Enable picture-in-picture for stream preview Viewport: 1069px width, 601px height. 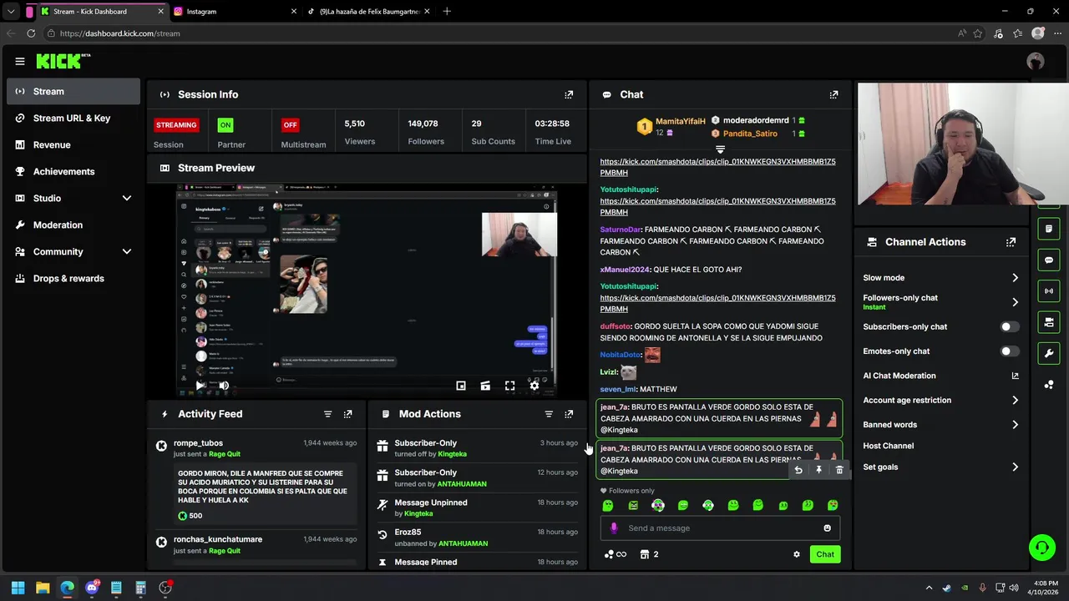point(461,386)
